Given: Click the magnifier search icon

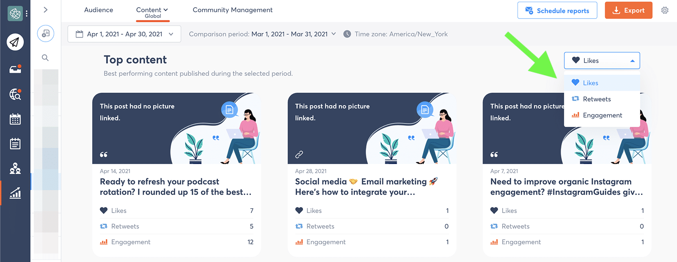Looking at the screenshot, I should pos(45,58).
